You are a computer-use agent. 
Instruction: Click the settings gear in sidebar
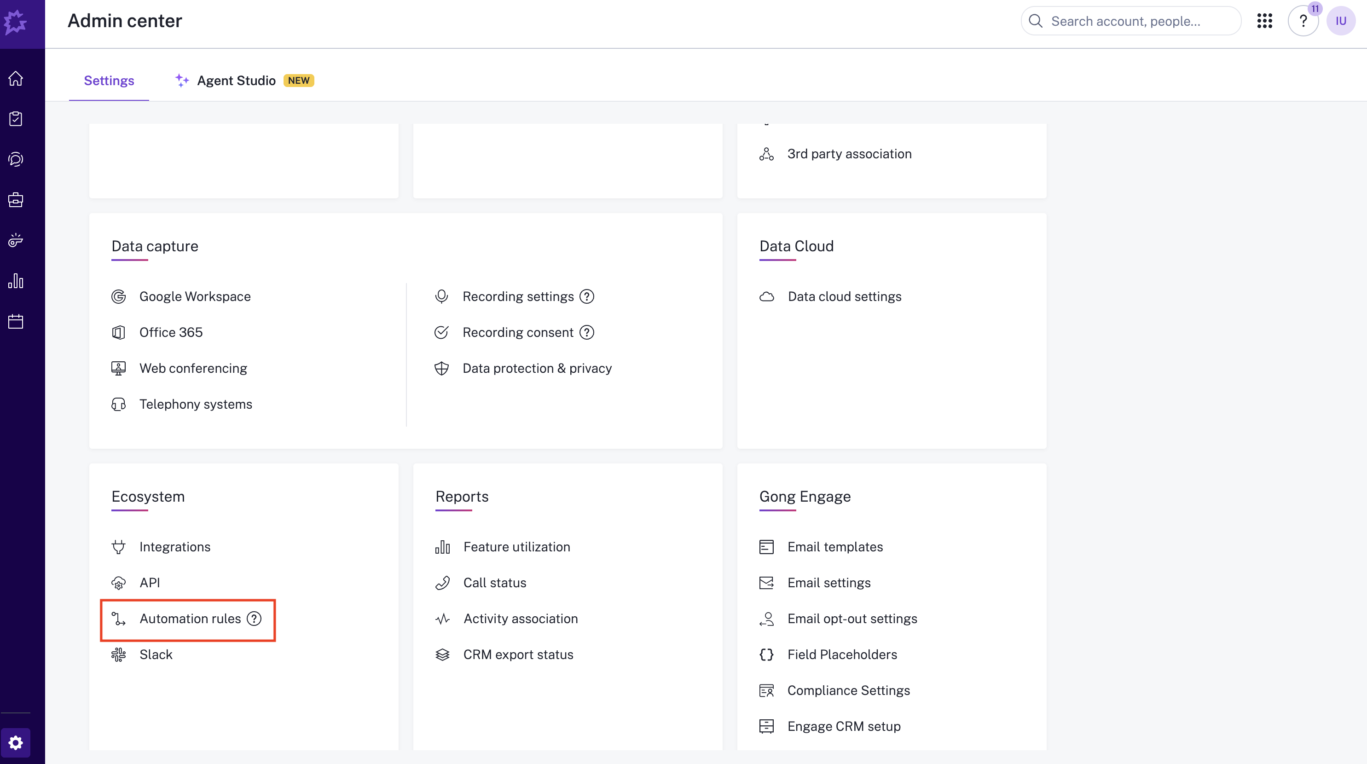pyautogui.click(x=16, y=742)
